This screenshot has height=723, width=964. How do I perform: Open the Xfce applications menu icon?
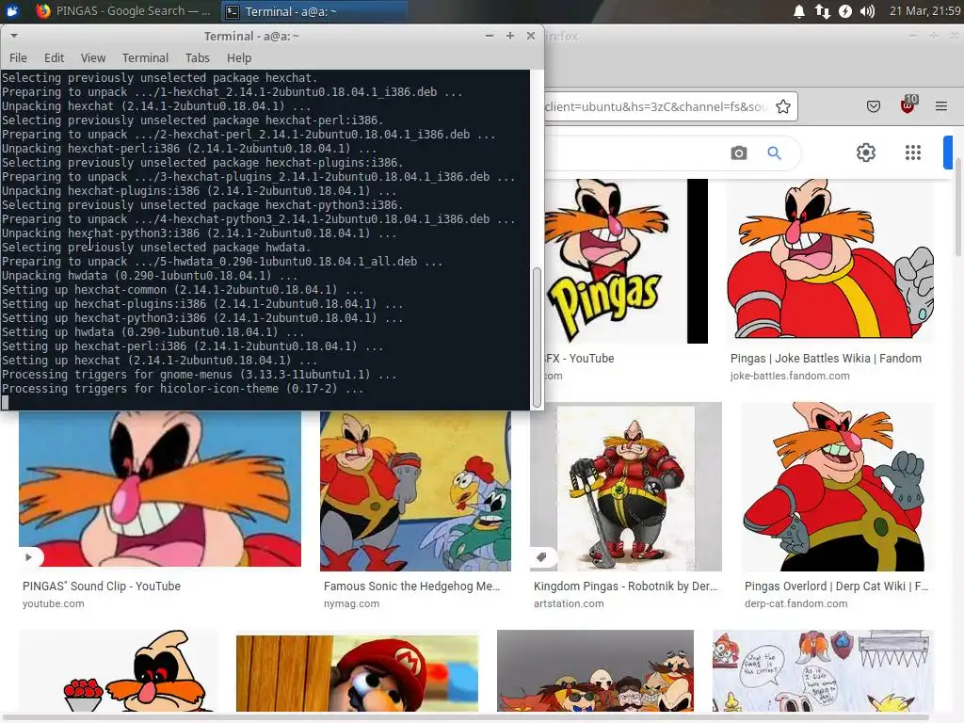tap(12, 11)
